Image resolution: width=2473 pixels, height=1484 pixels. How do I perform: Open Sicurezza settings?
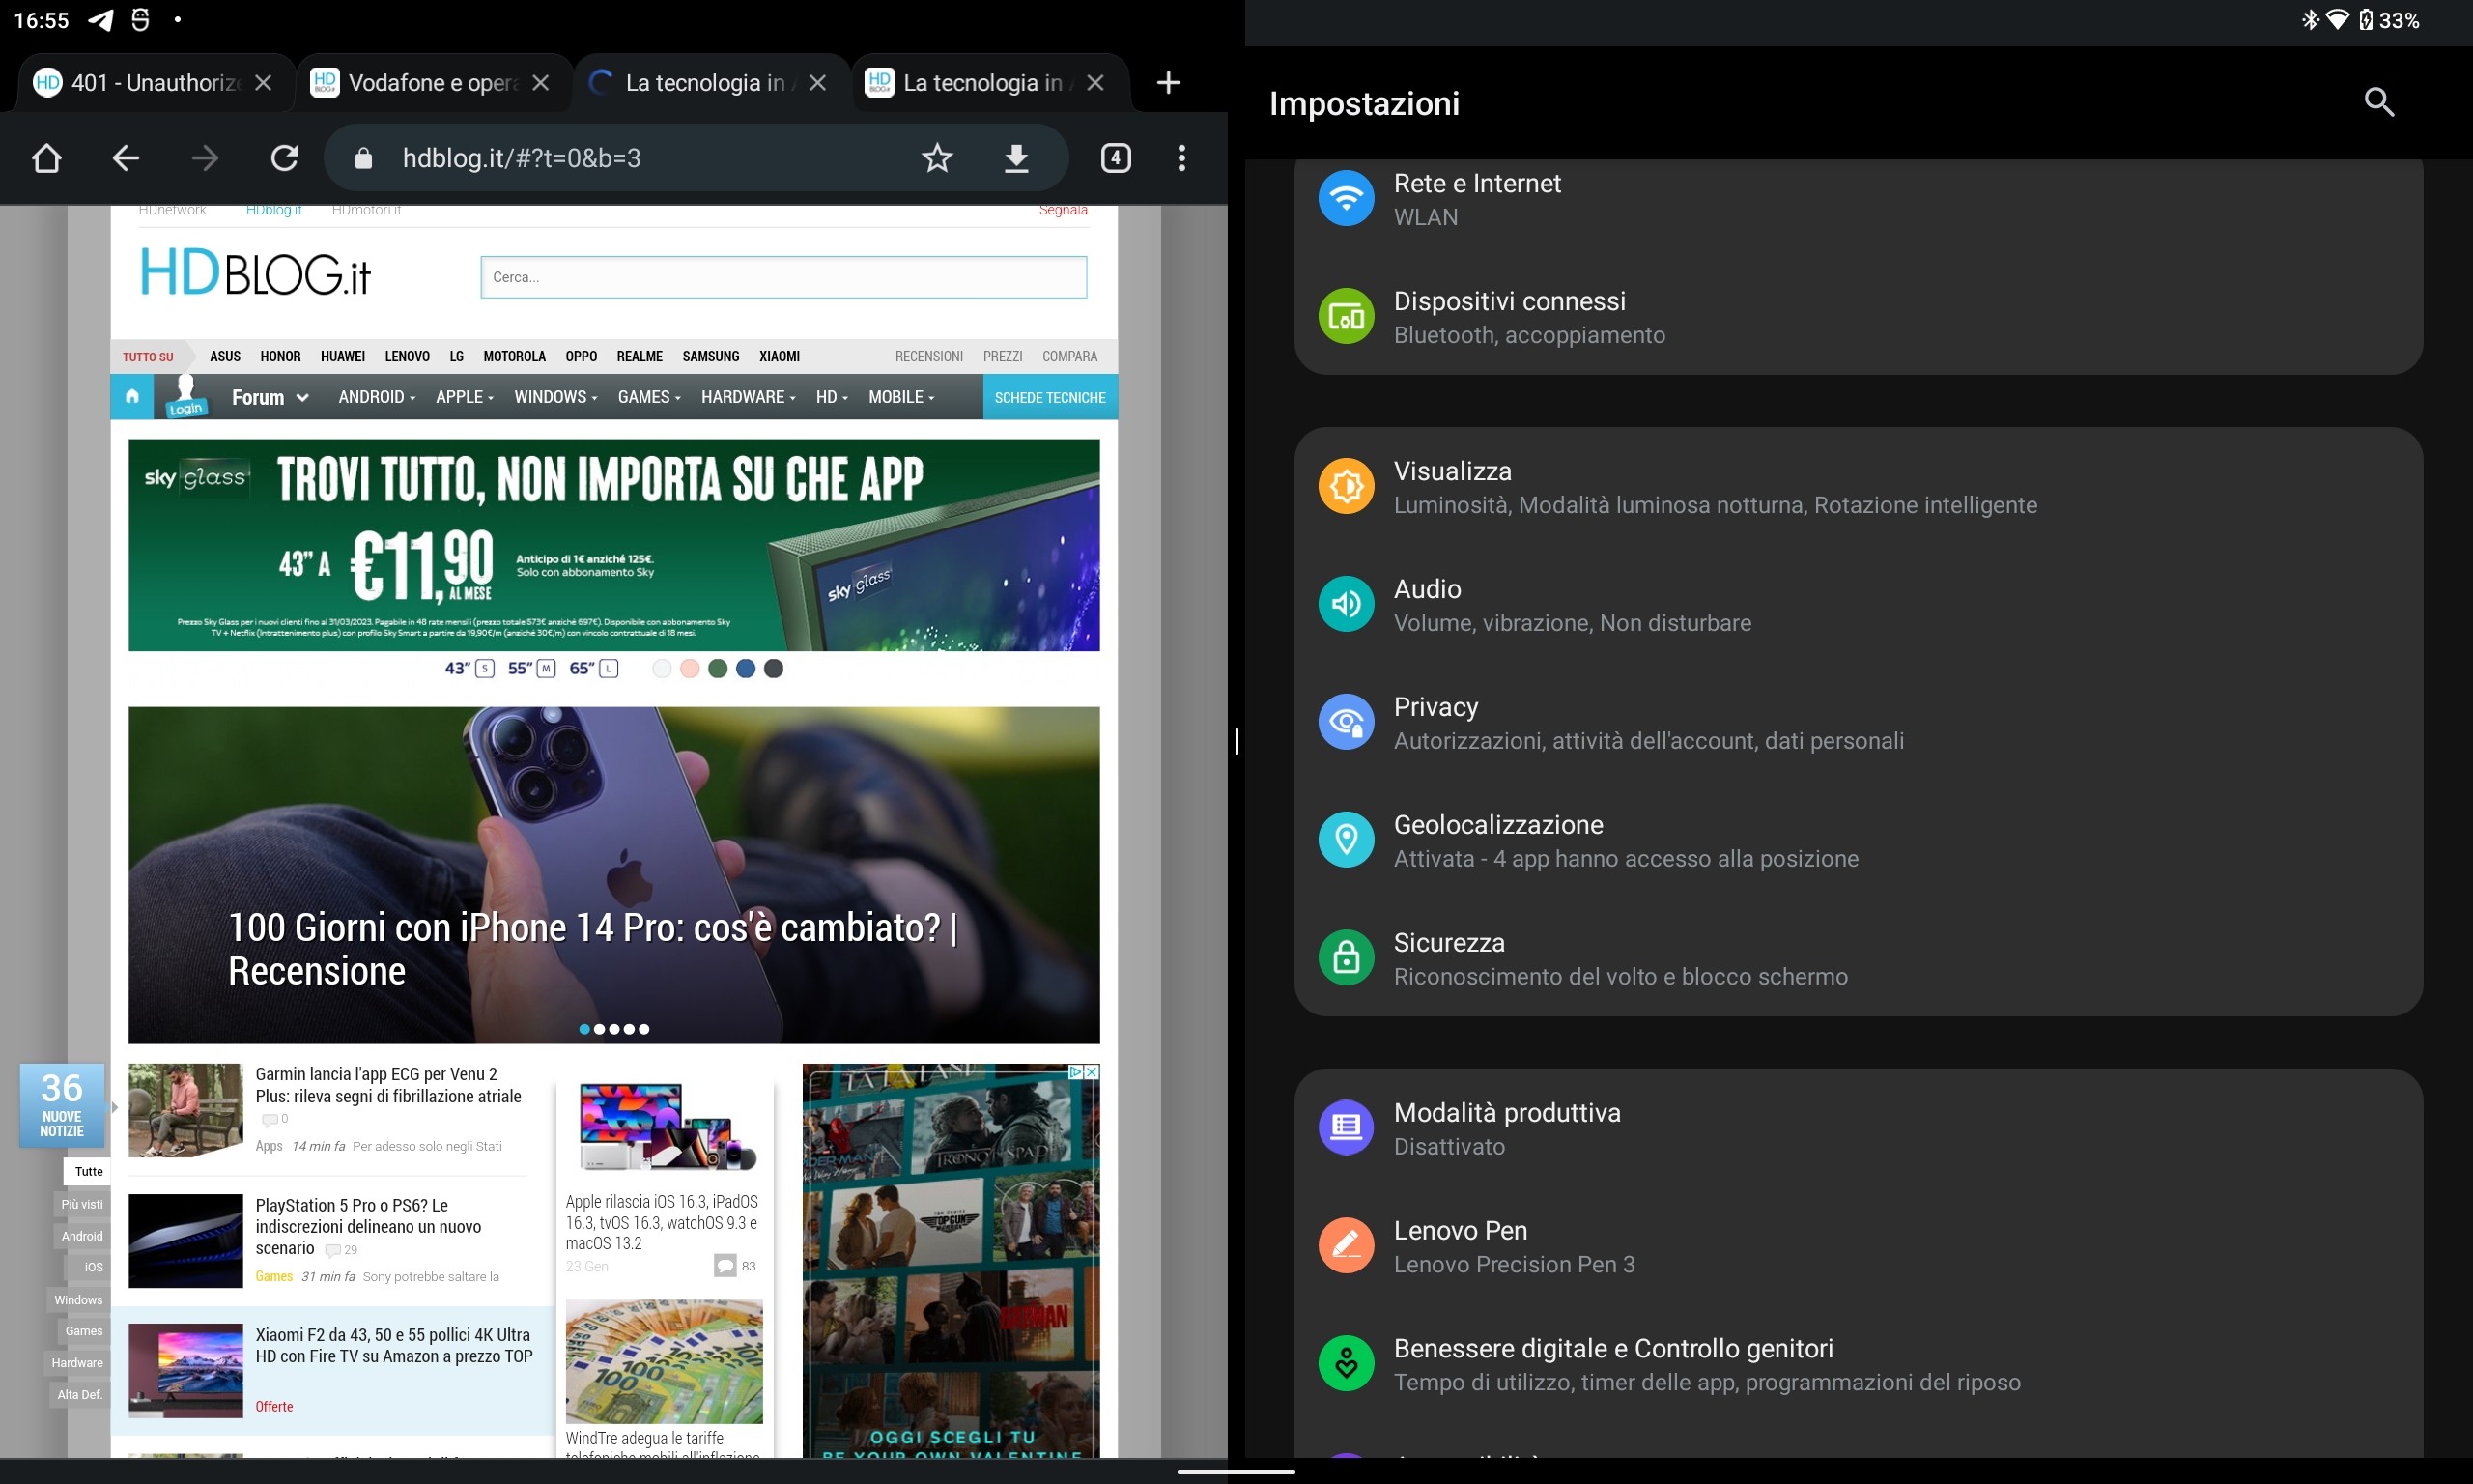pyautogui.click(x=1859, y=959)
